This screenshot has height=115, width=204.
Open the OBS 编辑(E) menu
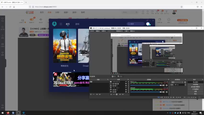pyautogui.click(x=98, y=31)
